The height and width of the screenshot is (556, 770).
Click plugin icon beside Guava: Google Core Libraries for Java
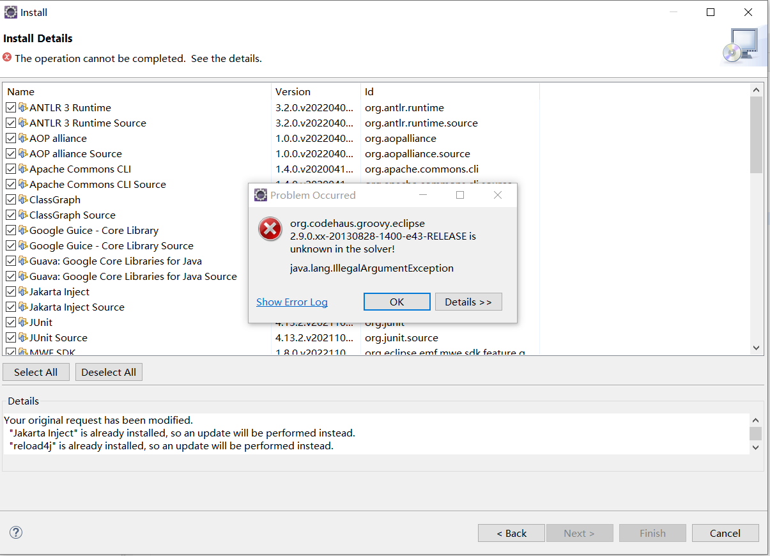[23, 261]
